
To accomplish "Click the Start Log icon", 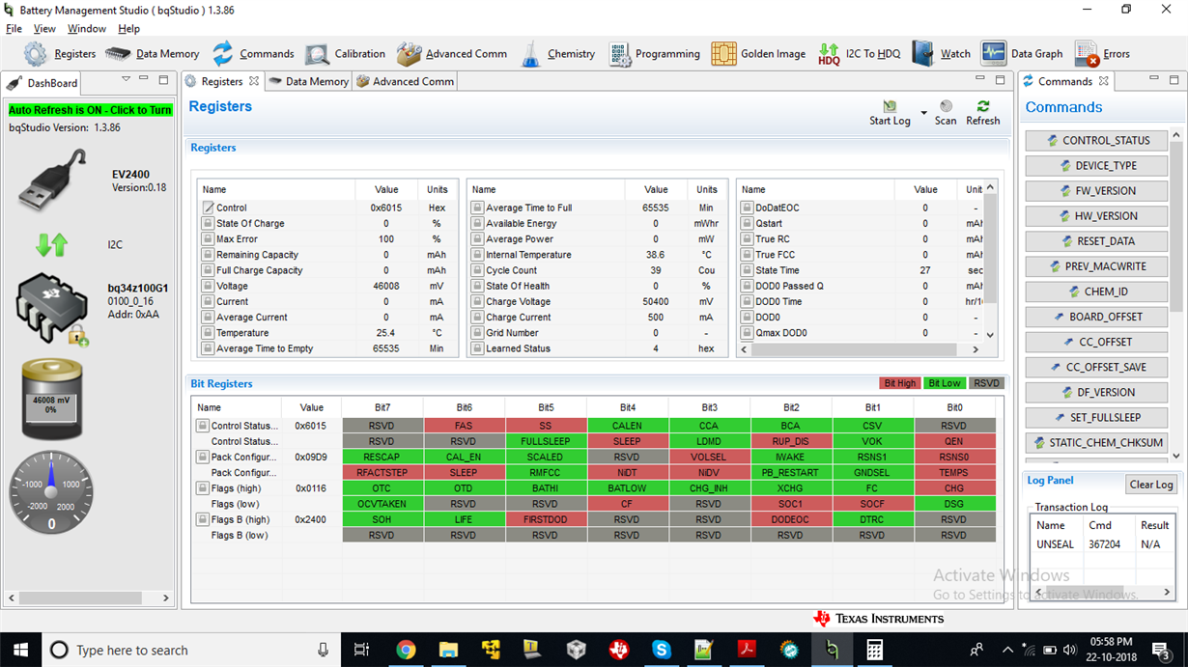I will point(890,107).
